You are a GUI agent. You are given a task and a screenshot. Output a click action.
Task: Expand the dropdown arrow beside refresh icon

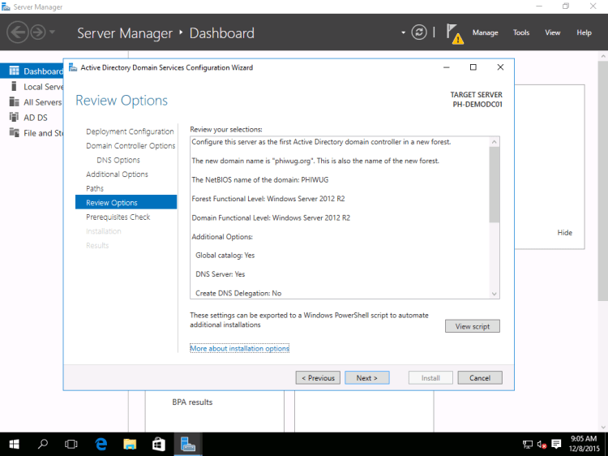point(403,32)
